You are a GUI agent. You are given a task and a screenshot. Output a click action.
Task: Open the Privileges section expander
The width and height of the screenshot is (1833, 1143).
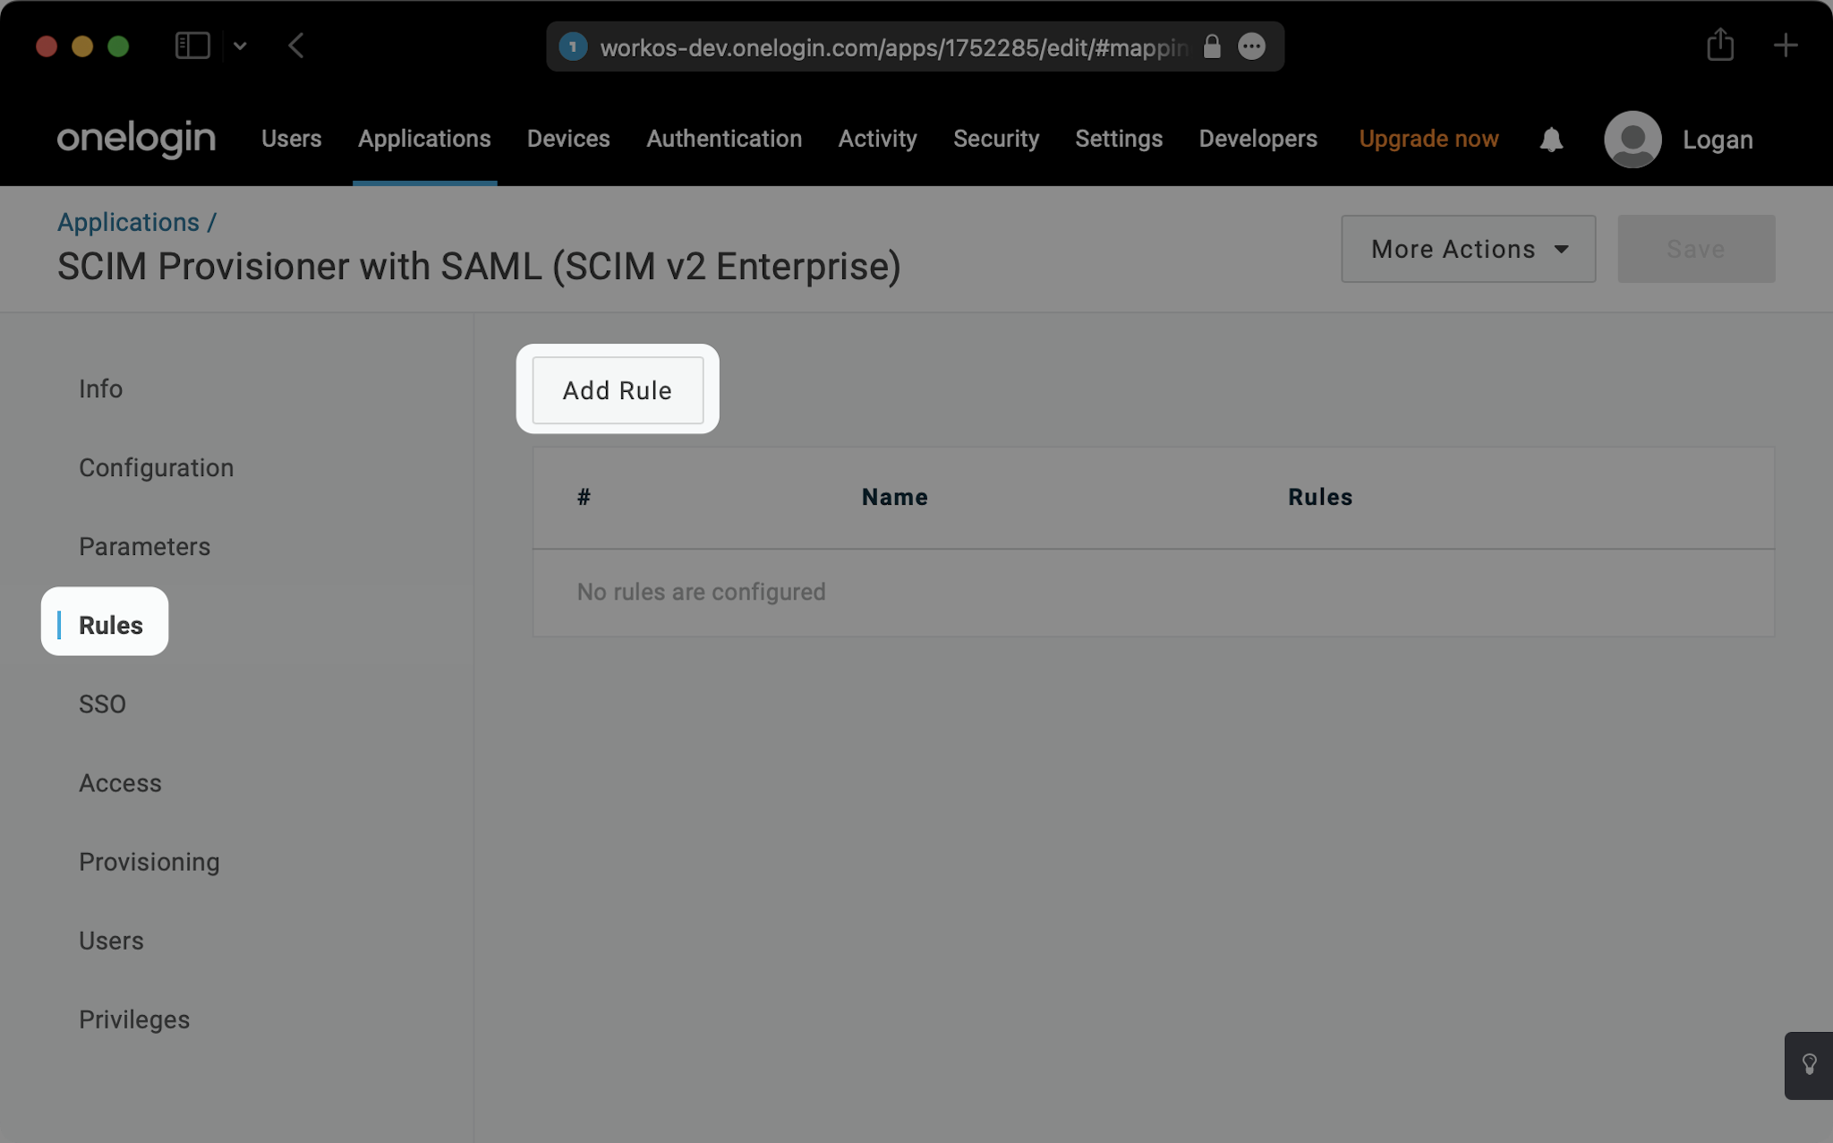tap(134, 1019)
